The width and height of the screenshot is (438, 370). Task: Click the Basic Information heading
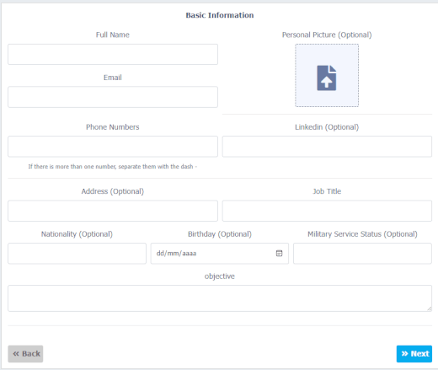click(220, 15)
